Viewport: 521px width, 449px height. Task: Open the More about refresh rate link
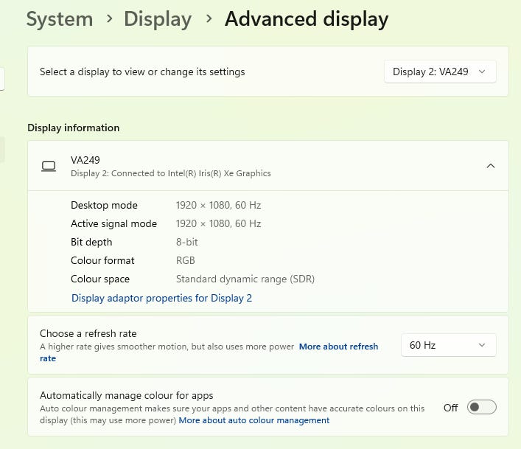(338, 347)
